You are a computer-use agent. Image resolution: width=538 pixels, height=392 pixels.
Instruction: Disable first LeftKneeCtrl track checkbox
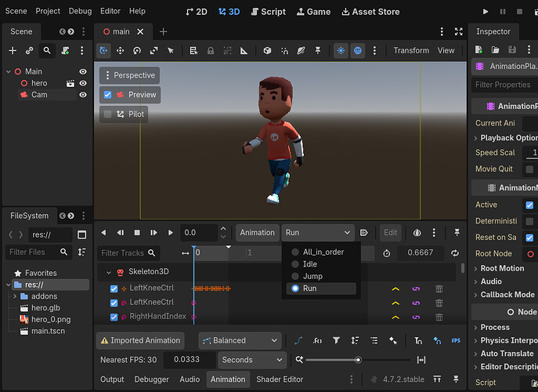coord(114,289)
